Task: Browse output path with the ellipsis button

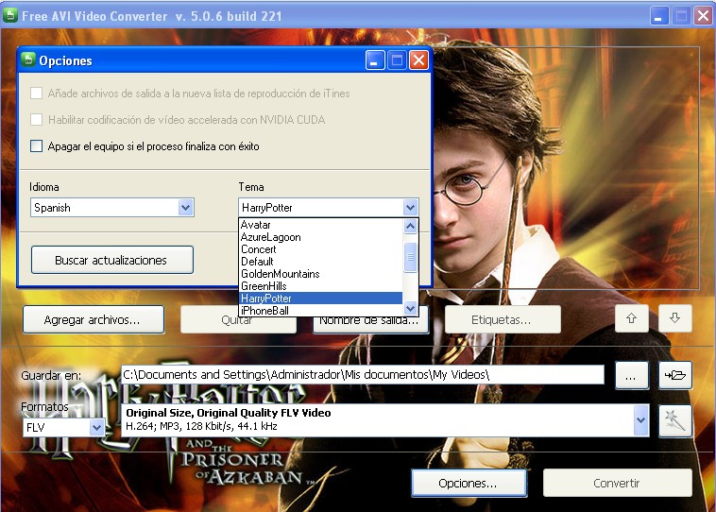Action: [x=632, y=375]
